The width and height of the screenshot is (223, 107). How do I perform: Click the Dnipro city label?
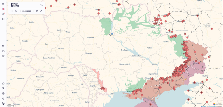pos(155,65)
